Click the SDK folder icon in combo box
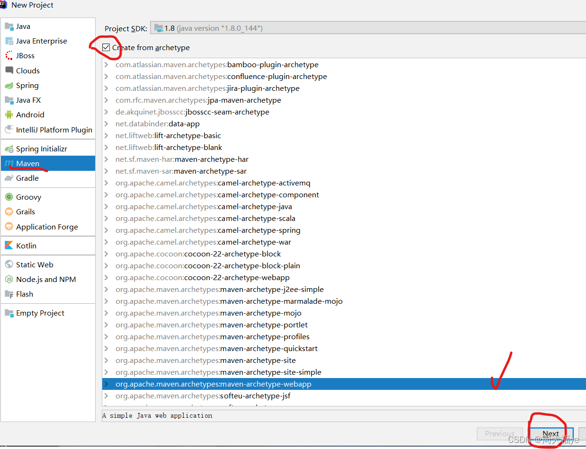Viewport: 586px width, 449px height. [159, 28]
